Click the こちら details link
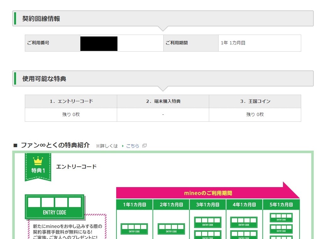 click(133, 146)
